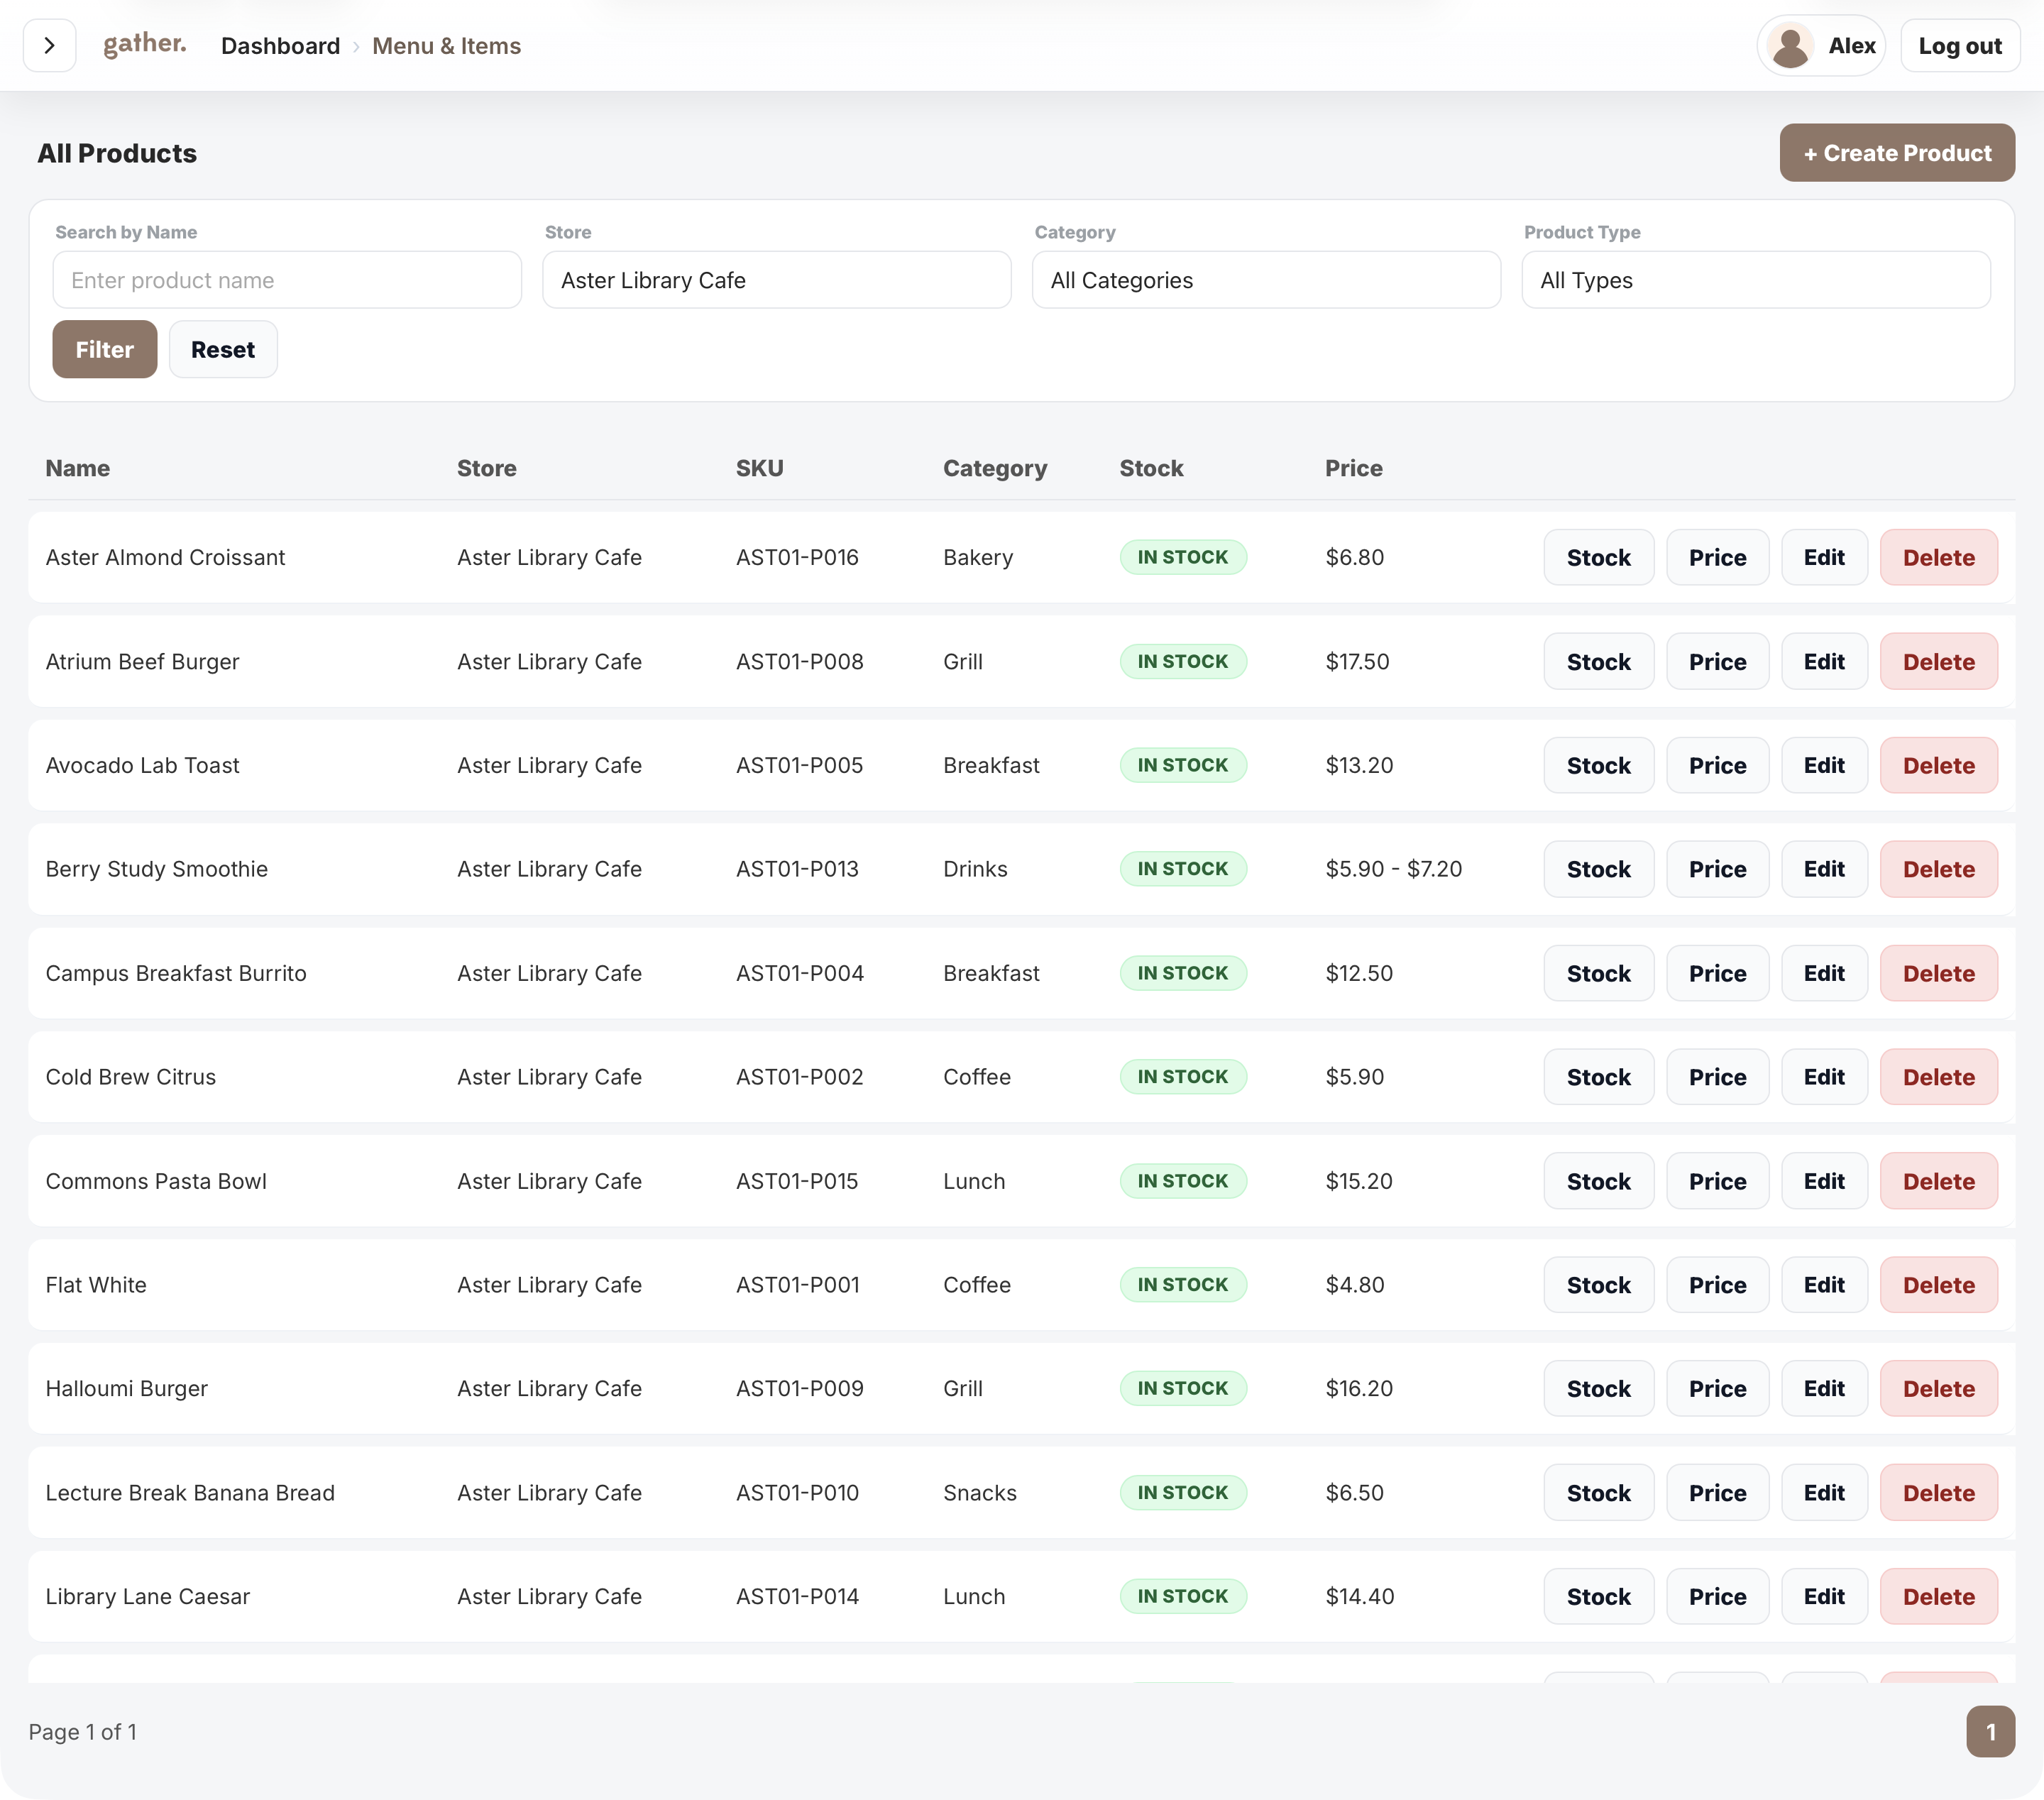This screenshot has width=2044, height=1800.
Task: Click the Halloumi Burger product name
Action: (127, 1390)
